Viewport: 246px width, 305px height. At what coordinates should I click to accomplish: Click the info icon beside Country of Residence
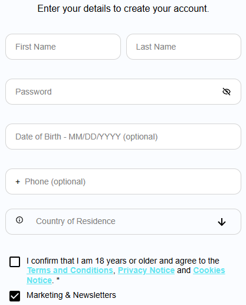tap(19, 220)
